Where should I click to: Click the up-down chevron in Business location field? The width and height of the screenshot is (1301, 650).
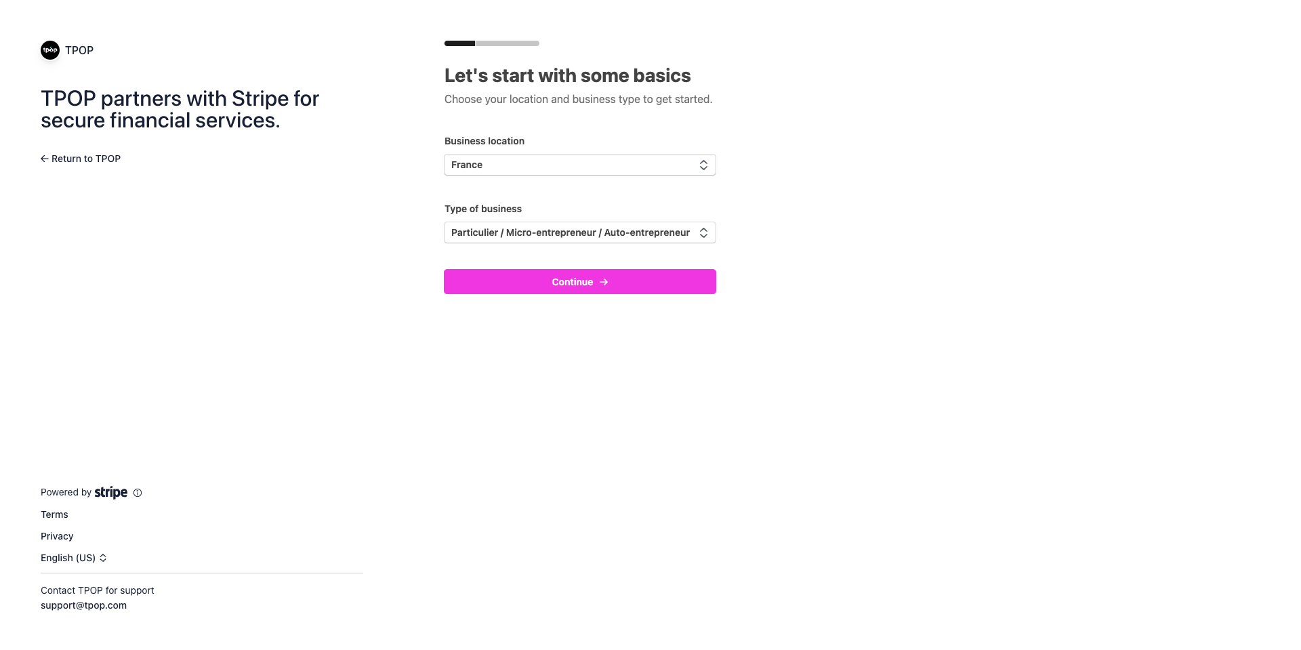703,165
